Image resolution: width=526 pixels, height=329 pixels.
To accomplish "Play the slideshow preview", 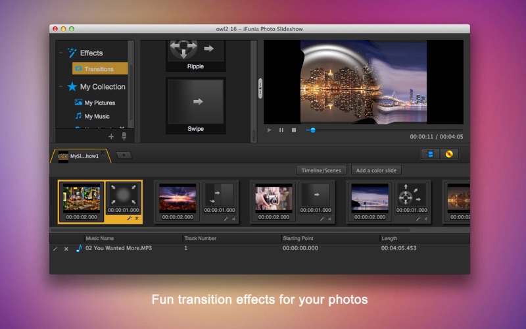I will point(269,130).
